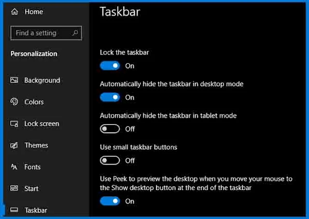Click the Fonts letters icon
Image resolution: width=309 pixels, height=219 pixels.
14,167
